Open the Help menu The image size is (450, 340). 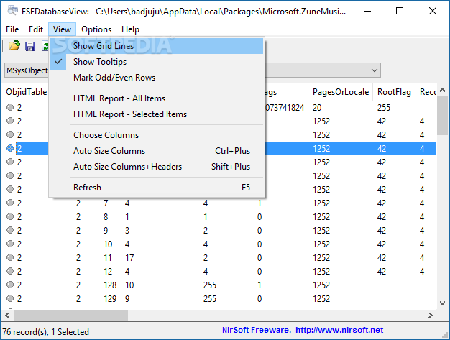(130, 29)
